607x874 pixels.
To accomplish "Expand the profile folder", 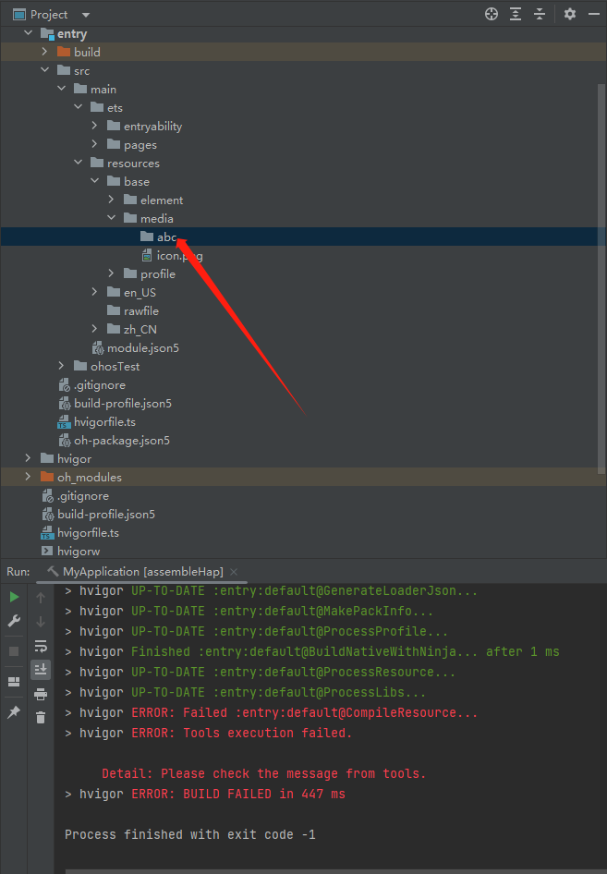I will [112, 273].
